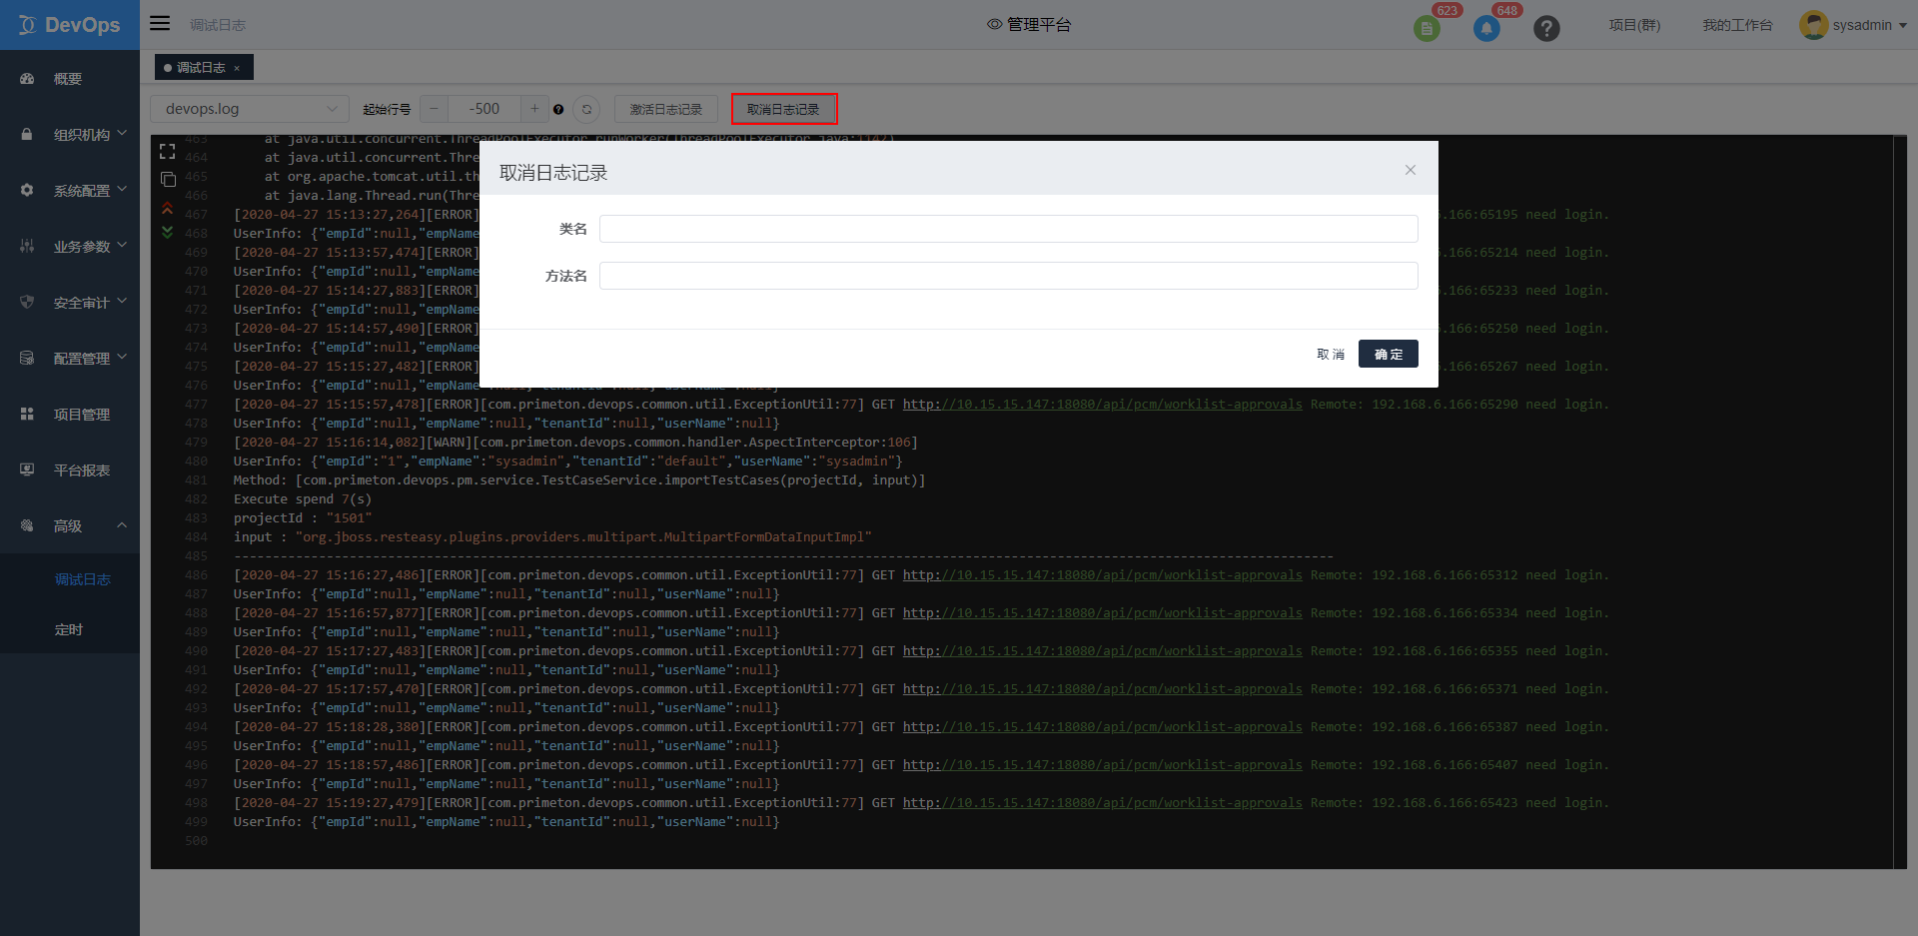Click the 业务参数 sliders icon
The height and width of the screenshot is (936, 1918).
pyautogui.click(x=27, y=246)
